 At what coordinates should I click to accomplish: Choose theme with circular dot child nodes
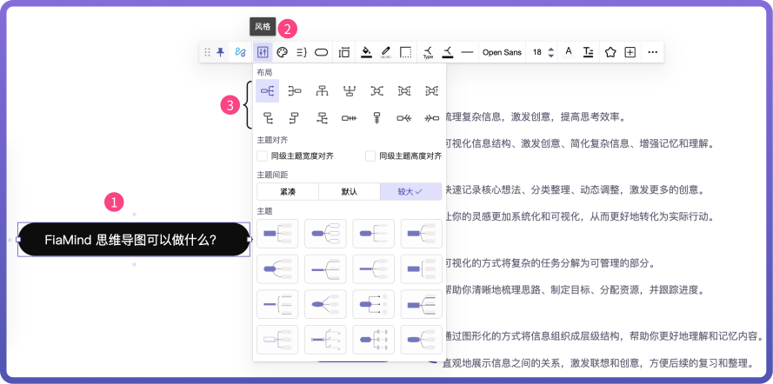point(373,304)
